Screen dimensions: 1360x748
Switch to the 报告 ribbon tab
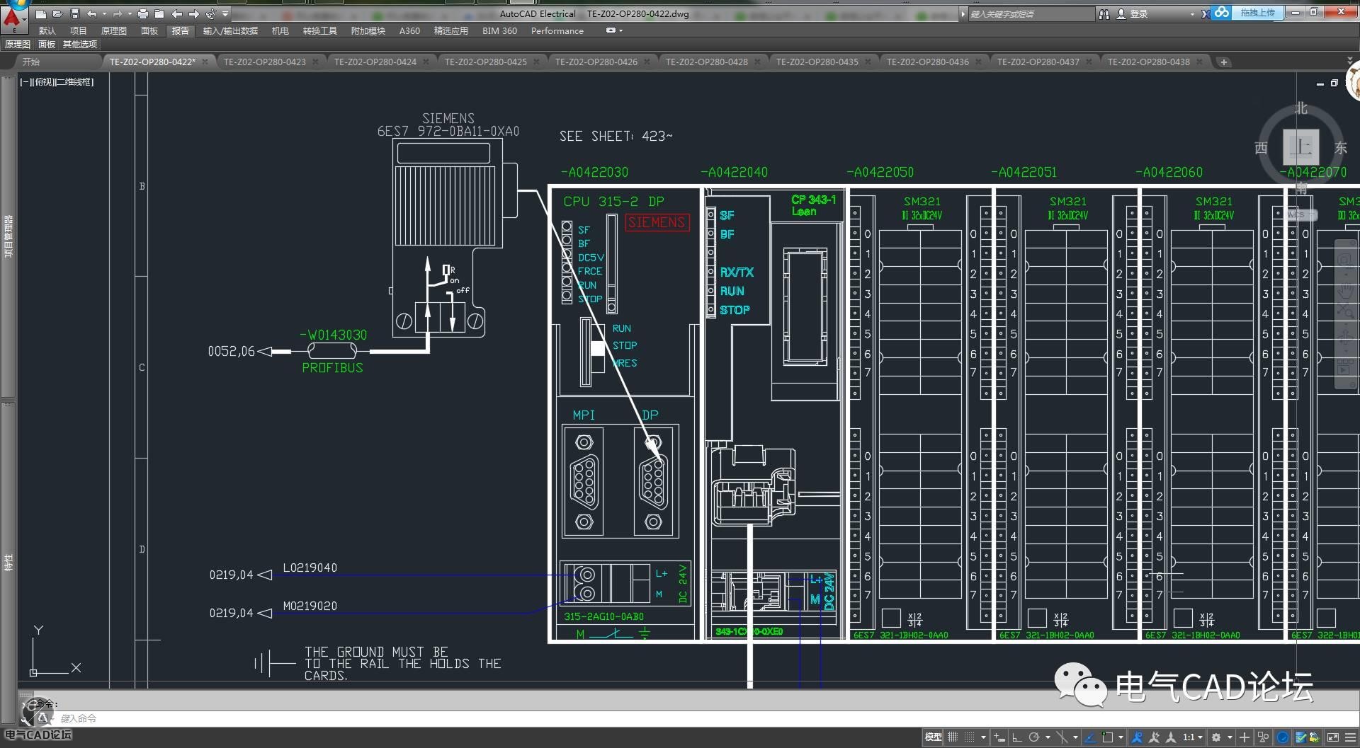click(181, 31)
